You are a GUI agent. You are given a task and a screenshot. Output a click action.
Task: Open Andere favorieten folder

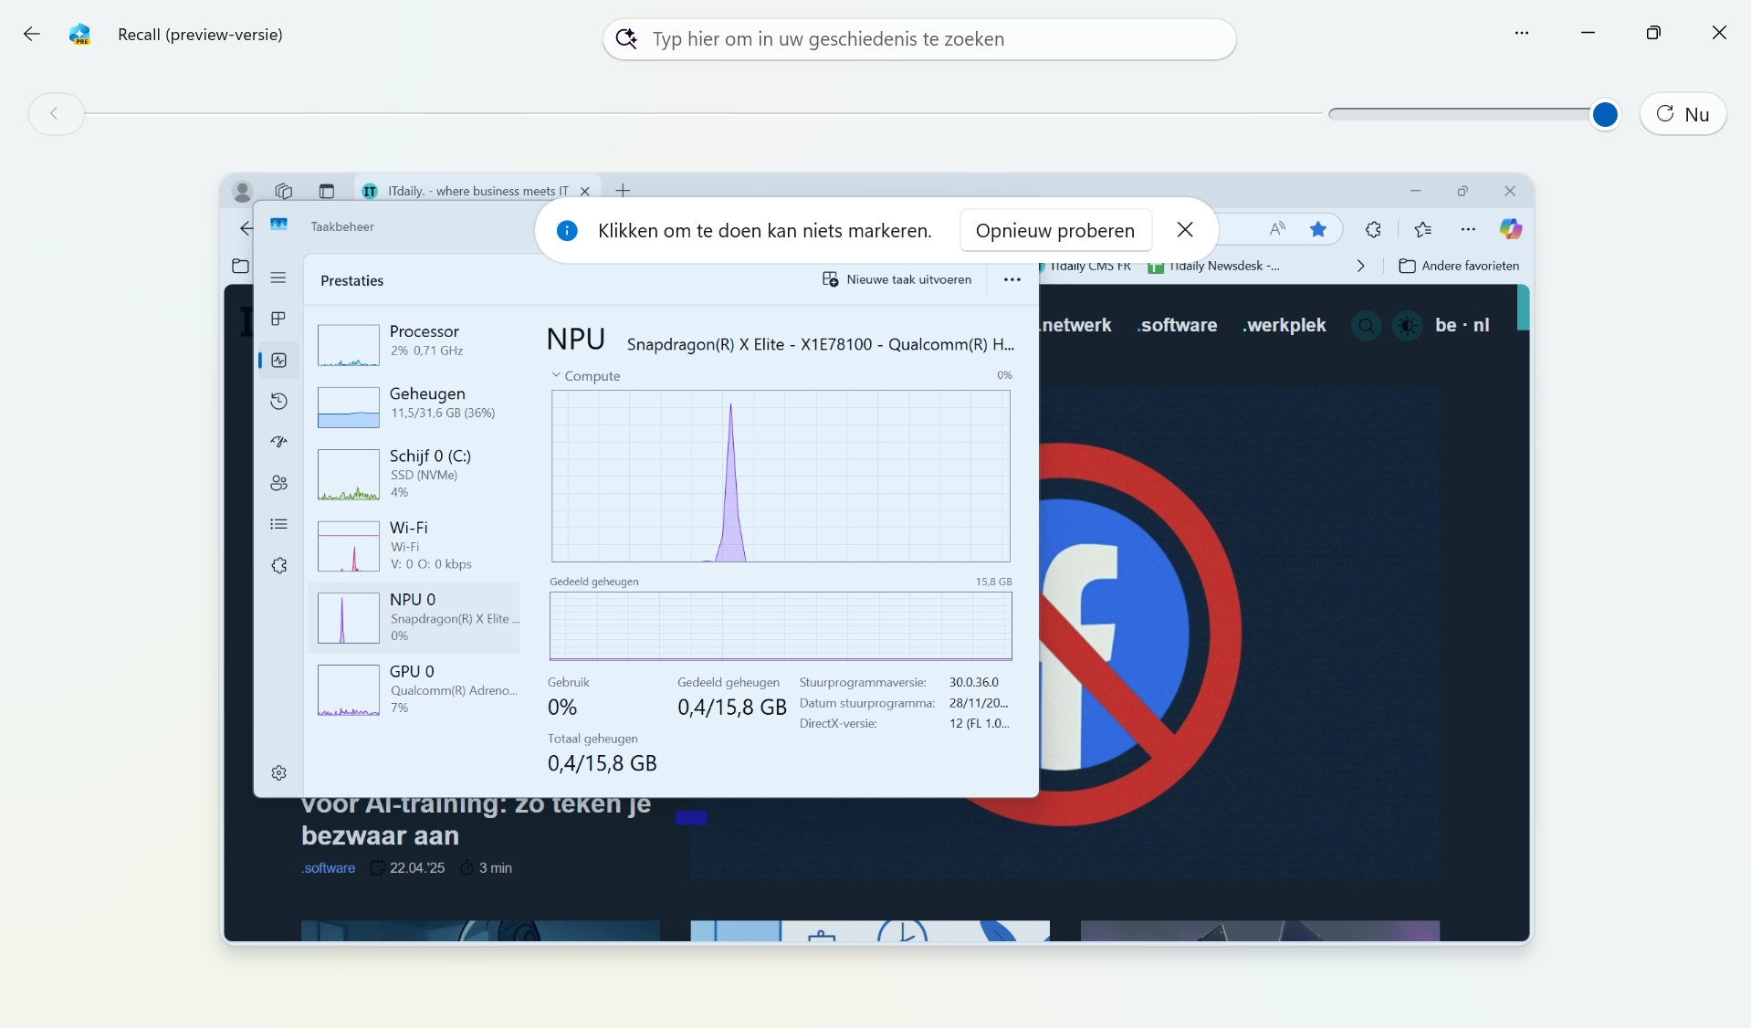click(x=1459, y=266)
